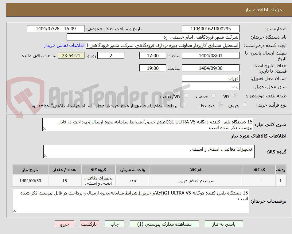The width and height of the screenshot is (292, 234).
Task: Click the countdown timer 23:54:21
Action: pos(71,55)
